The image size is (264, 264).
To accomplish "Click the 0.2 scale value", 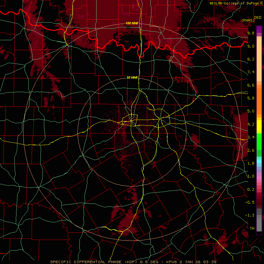I will click(251, 189).
